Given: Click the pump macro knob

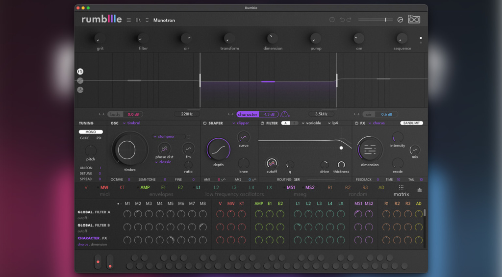Looking at the screenshot, I should tap(316, 38).
